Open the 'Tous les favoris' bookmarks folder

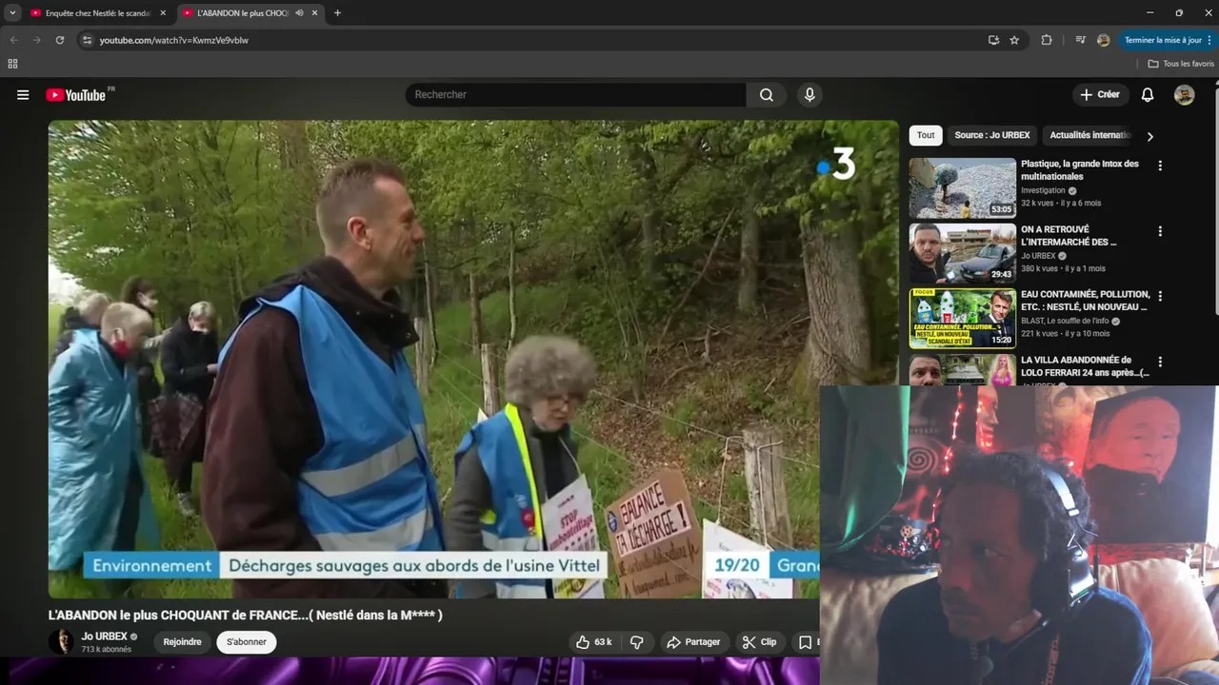click(x=1181, y=64)
